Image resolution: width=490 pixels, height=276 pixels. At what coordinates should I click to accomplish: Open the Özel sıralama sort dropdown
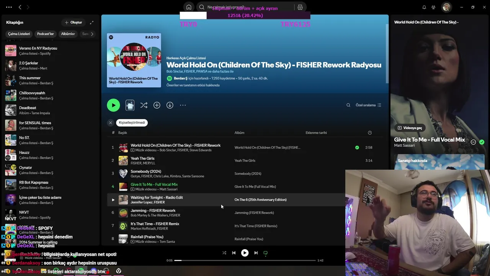[x=368, y=105]
